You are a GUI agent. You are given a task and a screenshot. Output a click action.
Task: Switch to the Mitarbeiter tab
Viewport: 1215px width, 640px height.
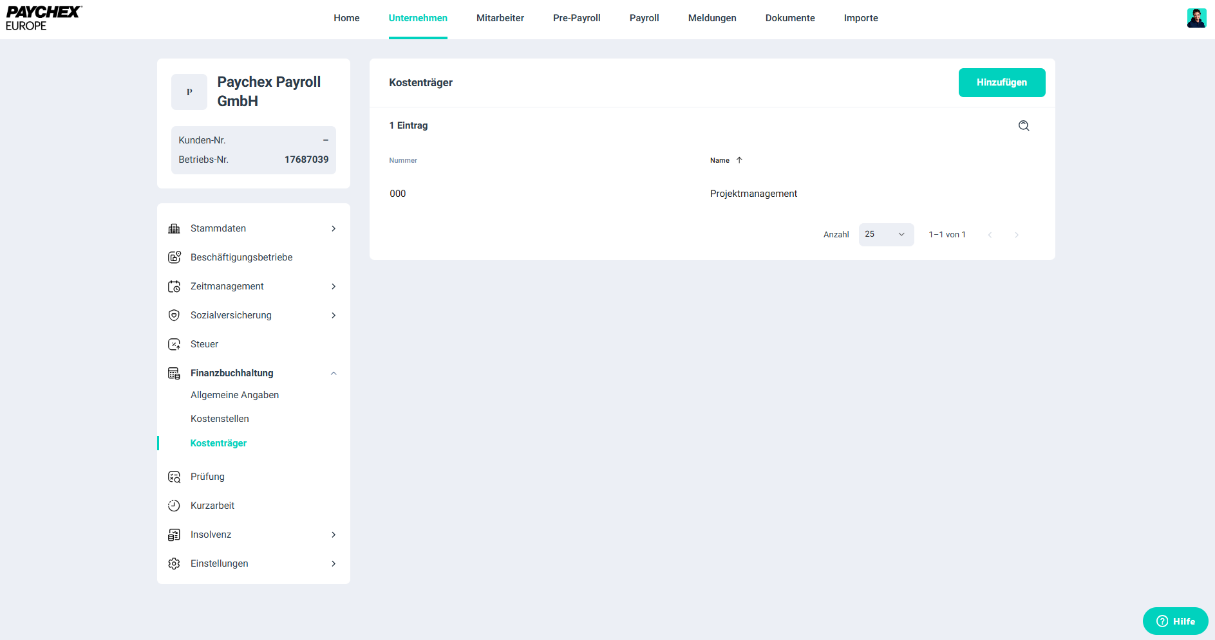(500, 18)
